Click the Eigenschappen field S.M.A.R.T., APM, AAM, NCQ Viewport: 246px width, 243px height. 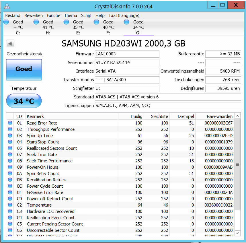168,106
